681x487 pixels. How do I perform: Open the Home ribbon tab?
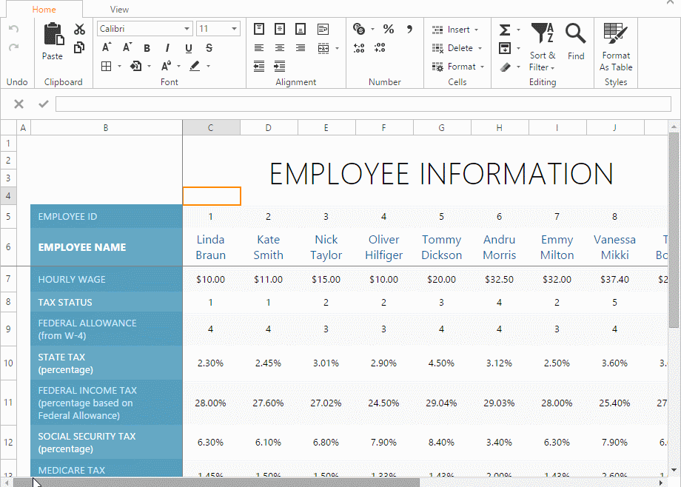click(x=44, y=10)
